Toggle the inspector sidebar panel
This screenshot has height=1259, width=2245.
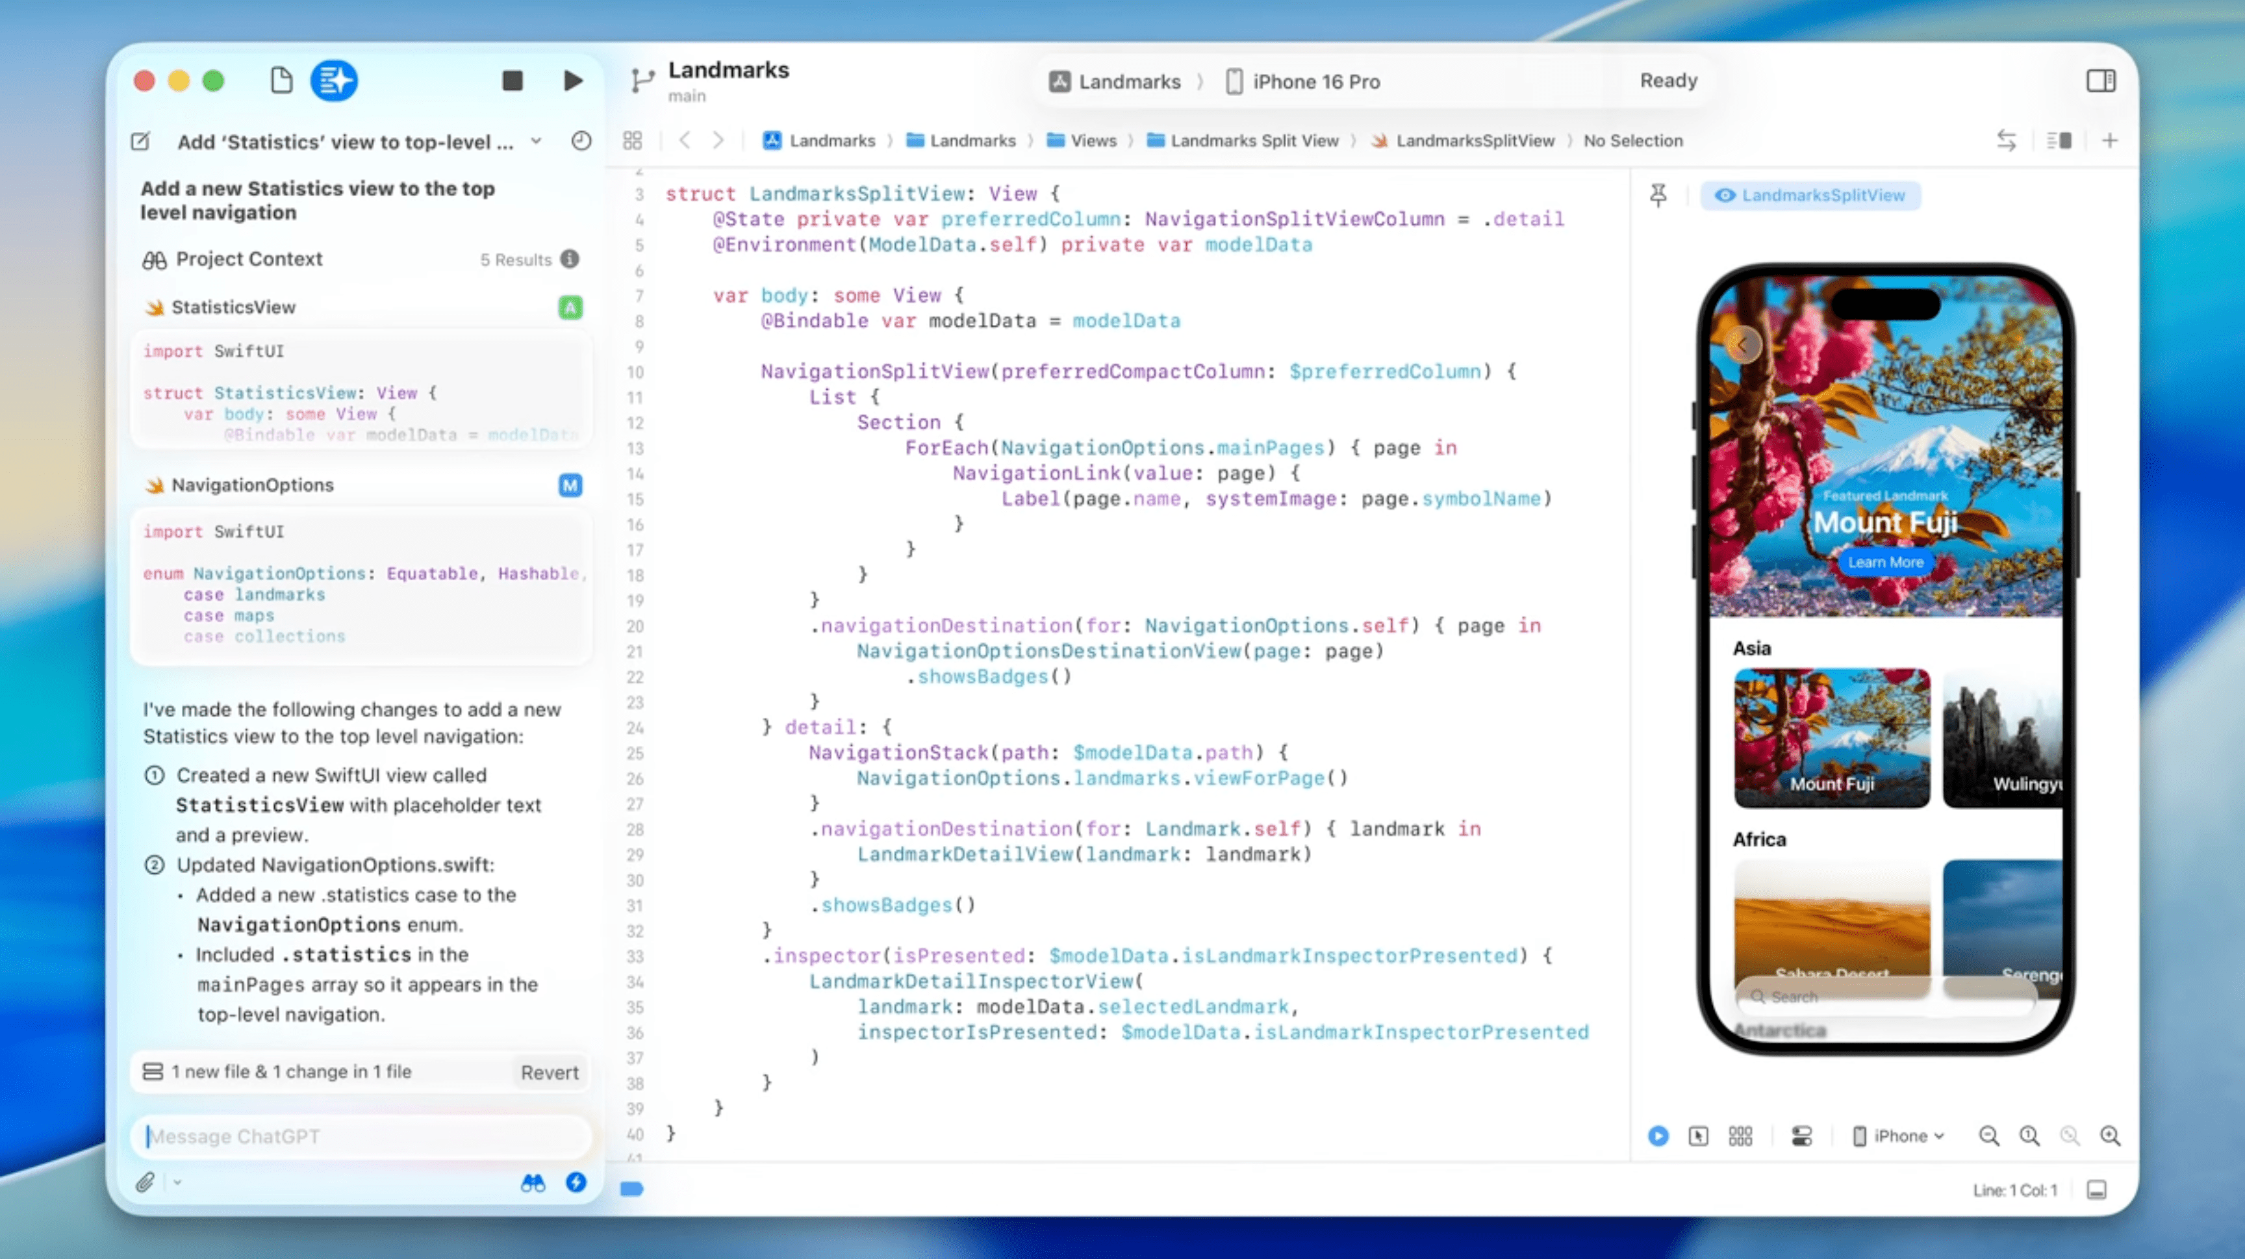(2100, 80)
